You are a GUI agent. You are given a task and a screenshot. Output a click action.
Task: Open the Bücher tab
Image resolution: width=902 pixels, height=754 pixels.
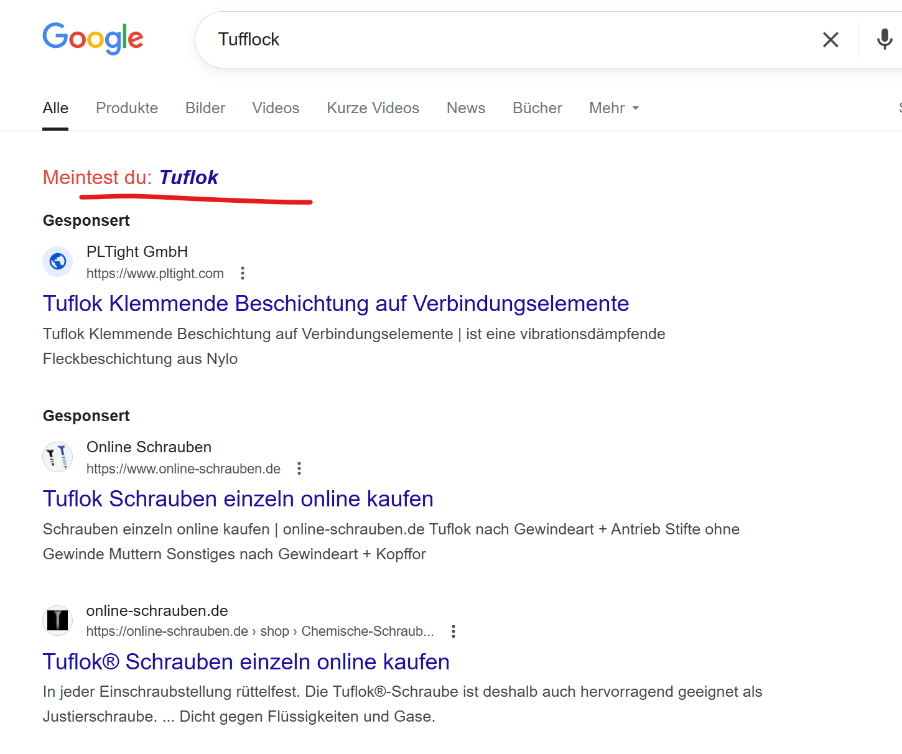click(x=537, y=108)
